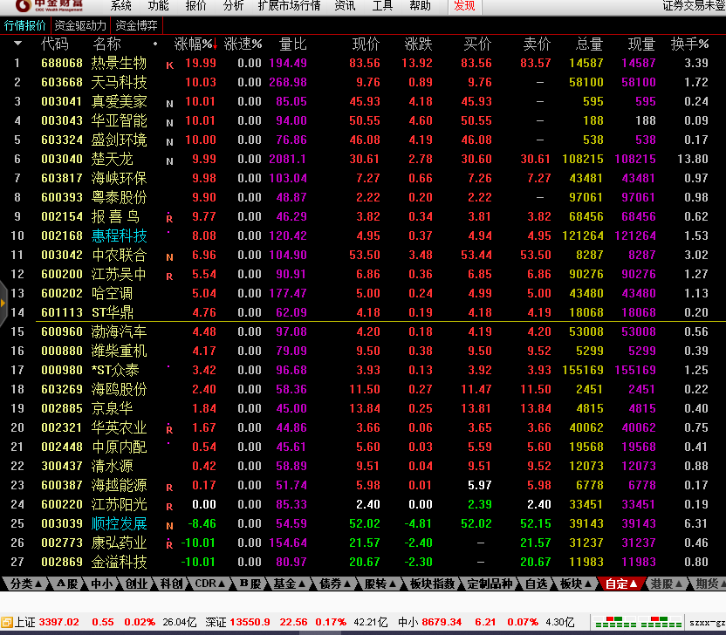This screenshot has height=635, width=726.
Task: Expand the 股转 bottom tab menu
Action: [380, 584]
